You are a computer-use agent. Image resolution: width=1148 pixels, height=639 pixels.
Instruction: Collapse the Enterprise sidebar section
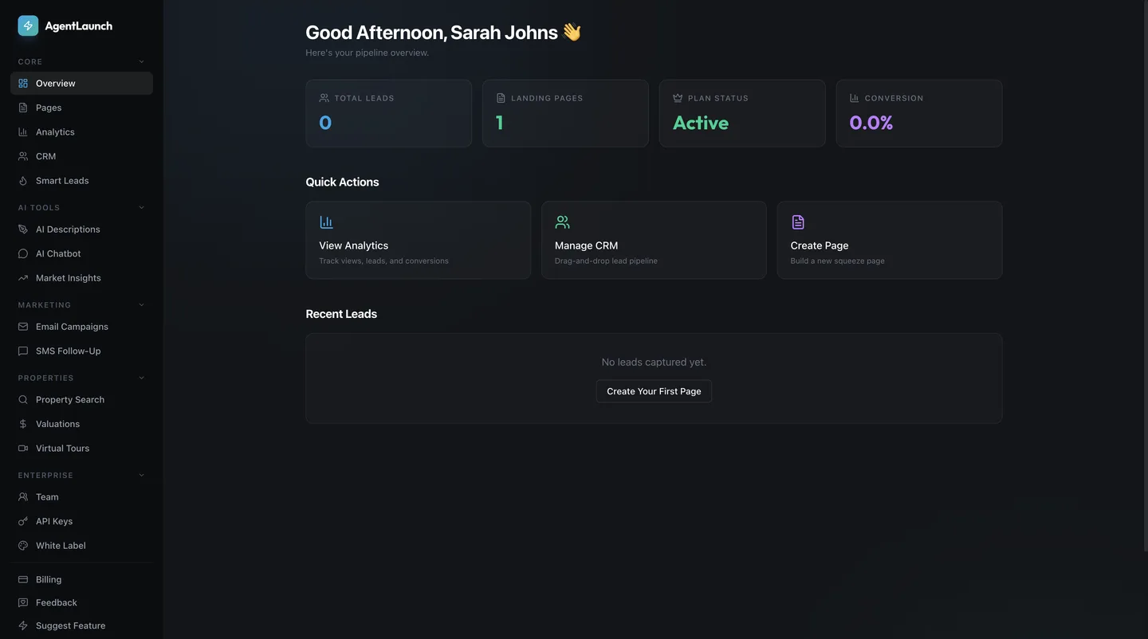pos(142,475)
